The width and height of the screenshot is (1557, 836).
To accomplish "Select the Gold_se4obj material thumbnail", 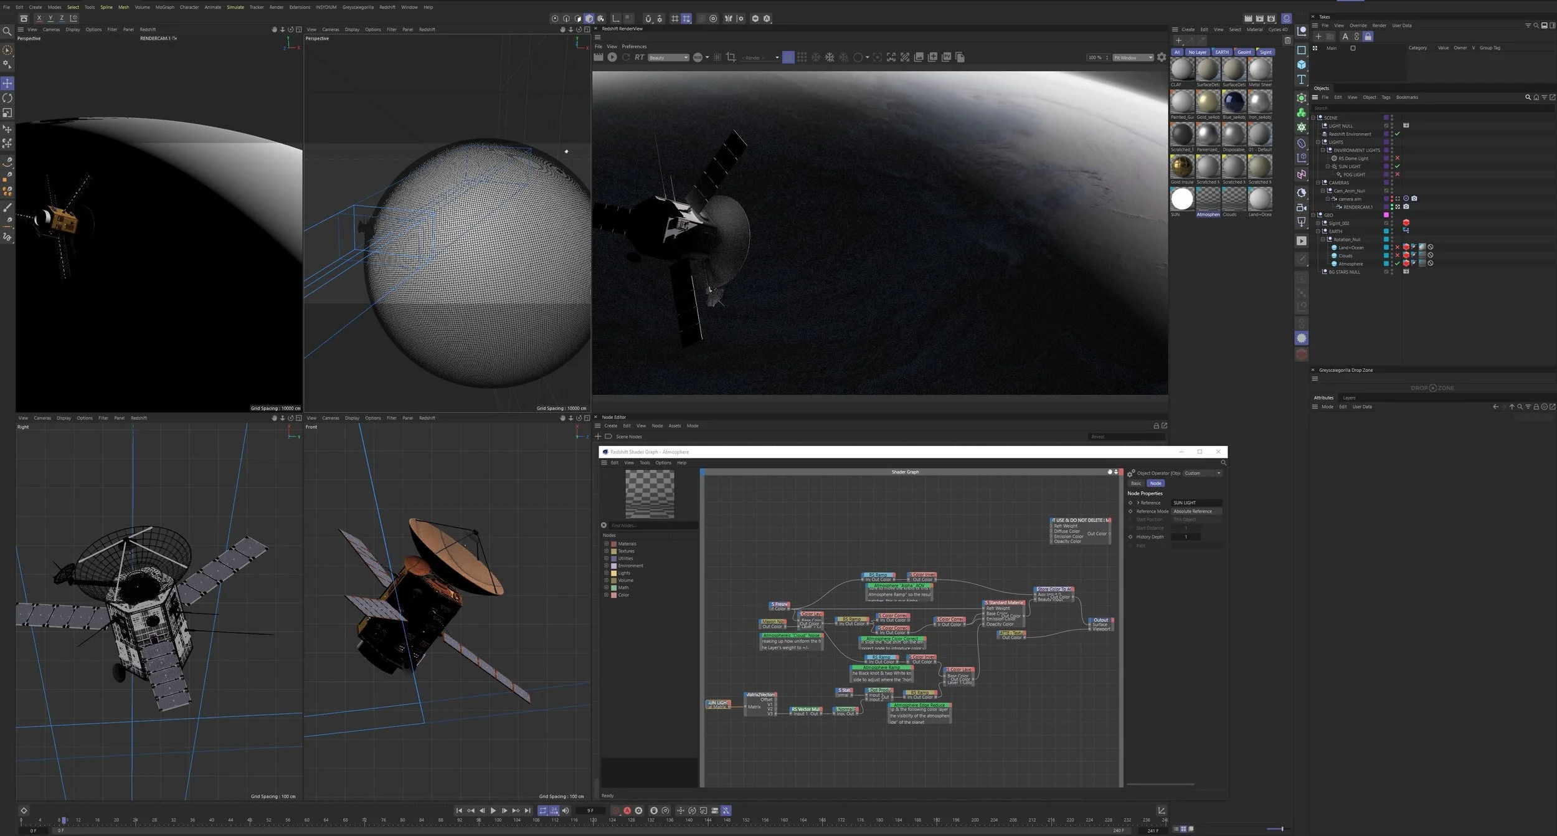I will [x=1208, y=102].
